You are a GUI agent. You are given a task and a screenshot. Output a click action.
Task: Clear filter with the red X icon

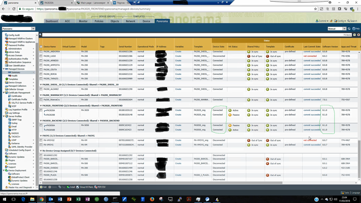click(x=358, y=35)
